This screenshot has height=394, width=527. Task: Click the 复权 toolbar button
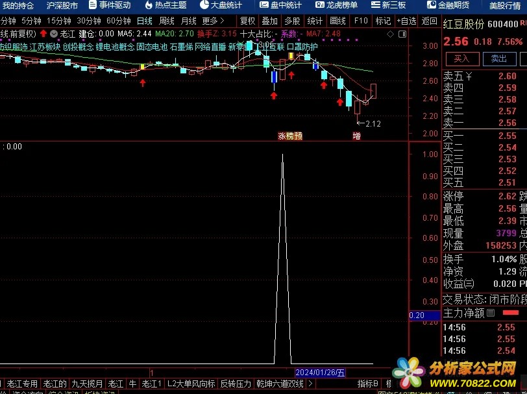[x=248, y=21]
